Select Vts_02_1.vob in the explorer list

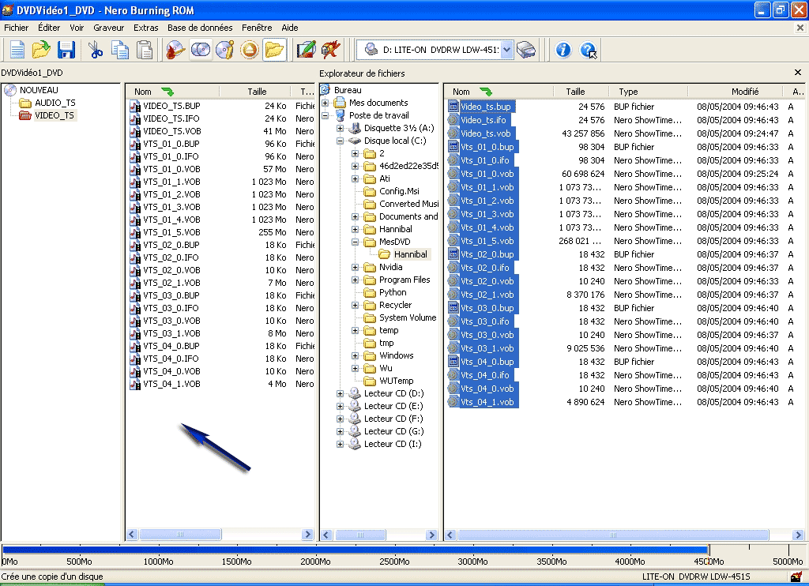click(x=487, y=295)
